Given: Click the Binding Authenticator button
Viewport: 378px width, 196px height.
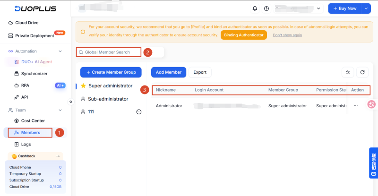Looking at the screenshot, I should 244,35.
